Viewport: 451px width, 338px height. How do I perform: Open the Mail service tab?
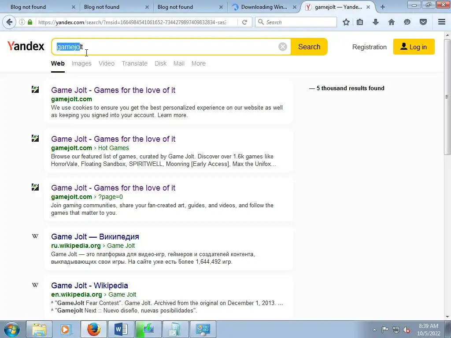tap(179, 63)
